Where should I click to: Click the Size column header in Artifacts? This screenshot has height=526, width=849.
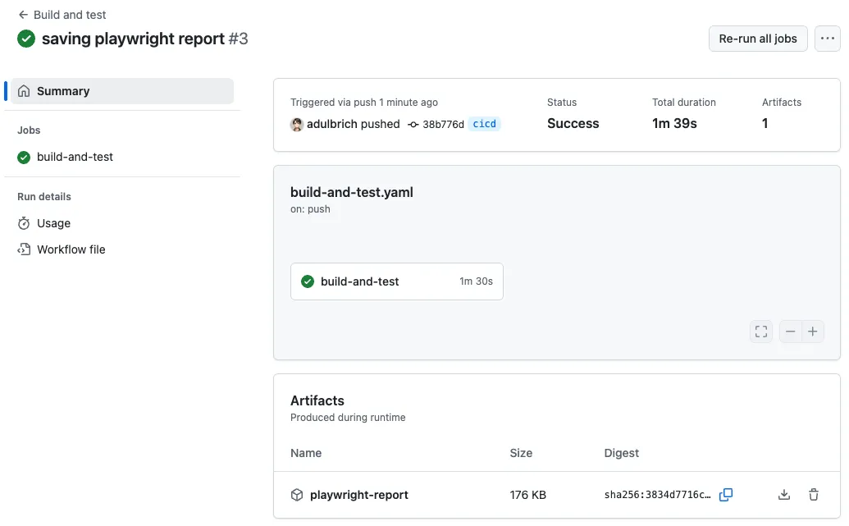pos(521,454)
